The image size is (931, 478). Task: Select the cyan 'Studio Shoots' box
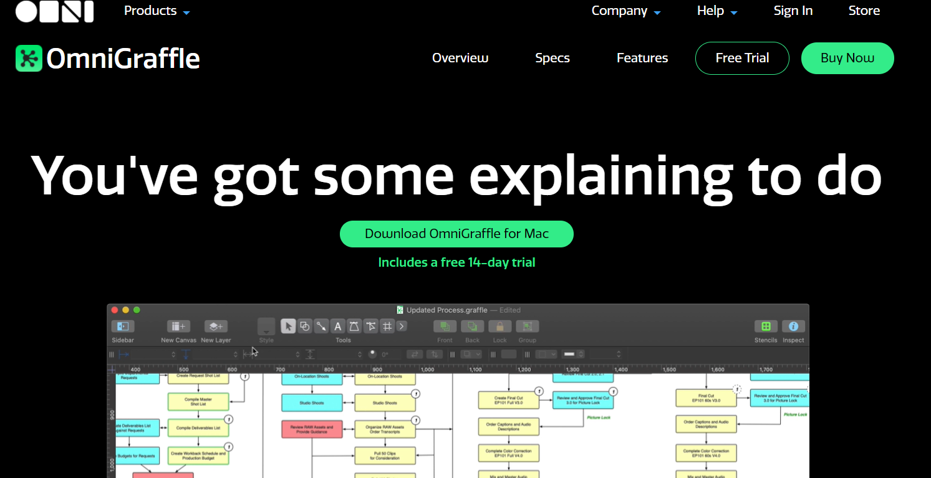click(x=312, y=403)
